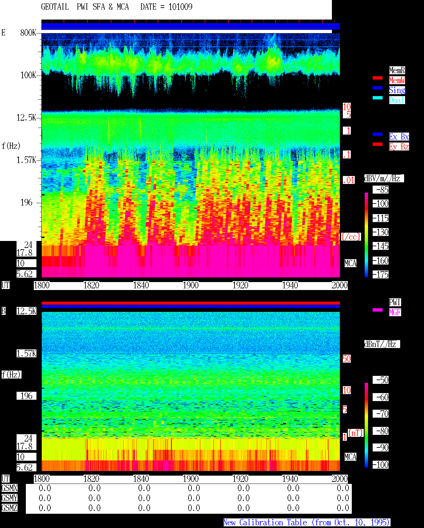Viewport: 424px width, 528px height.
Task: Click the MCA label beside E panel
Action: (x=350, y=264)
